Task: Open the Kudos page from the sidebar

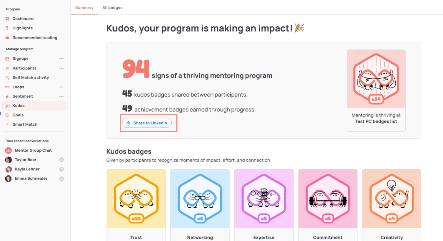Action: point(18,105)
